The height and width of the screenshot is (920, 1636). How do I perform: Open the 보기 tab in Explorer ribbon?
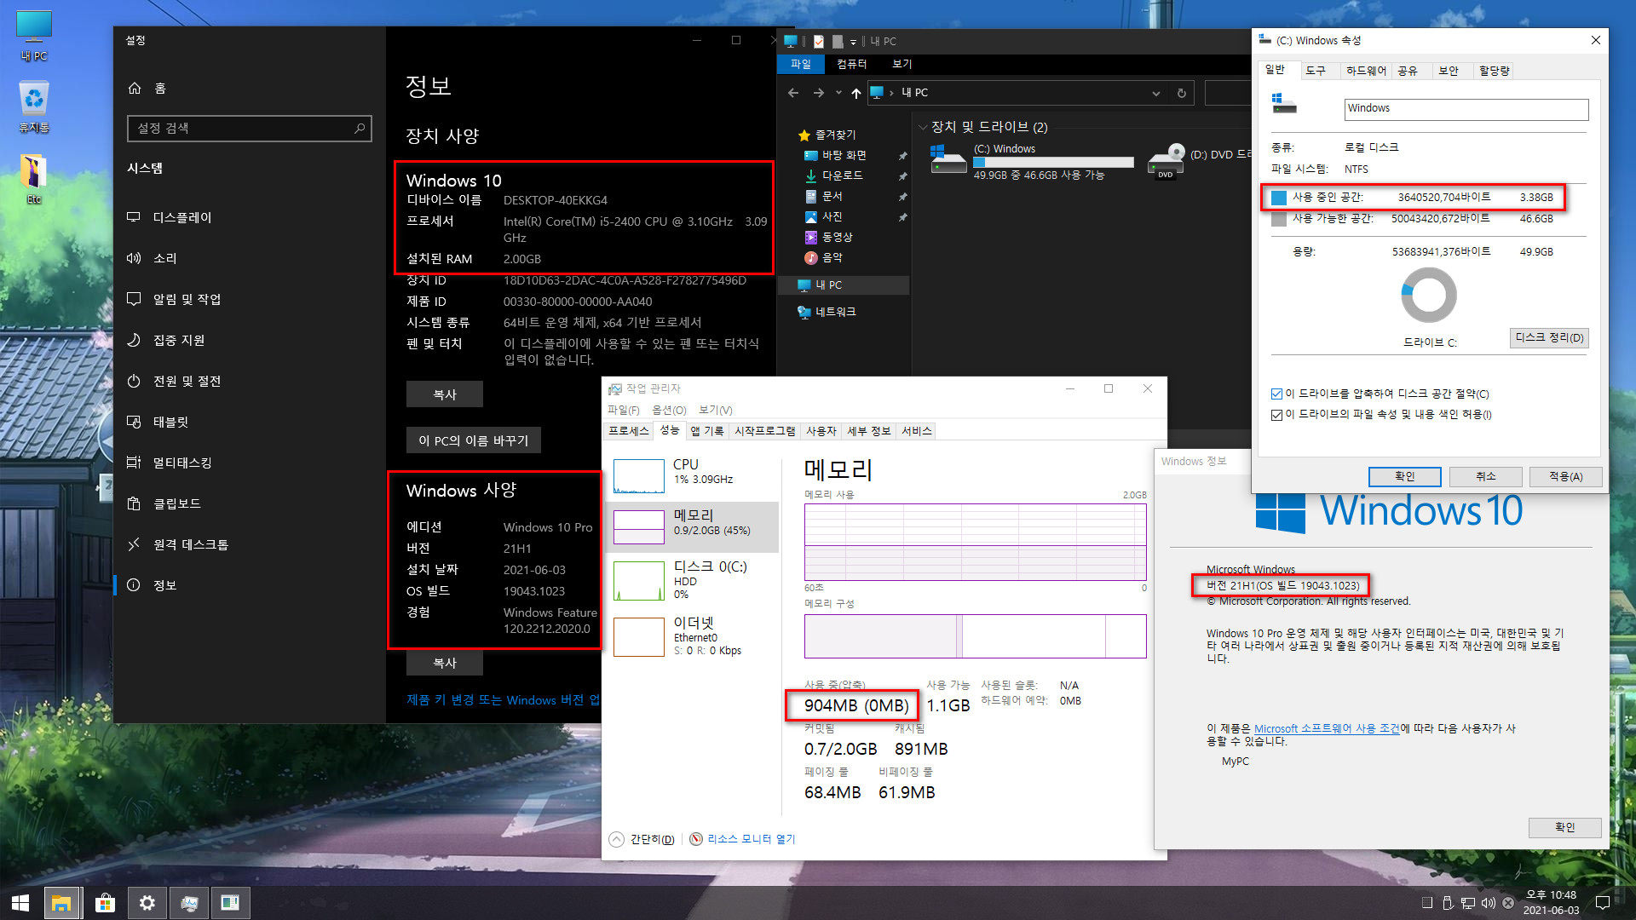(902, 64)
